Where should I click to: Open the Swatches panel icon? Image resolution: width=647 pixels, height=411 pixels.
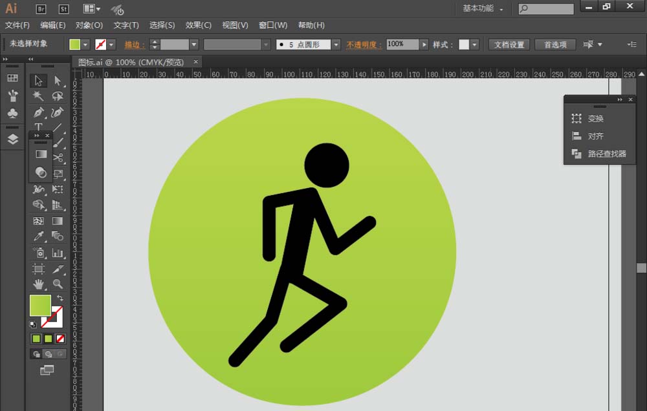(12, 78)
